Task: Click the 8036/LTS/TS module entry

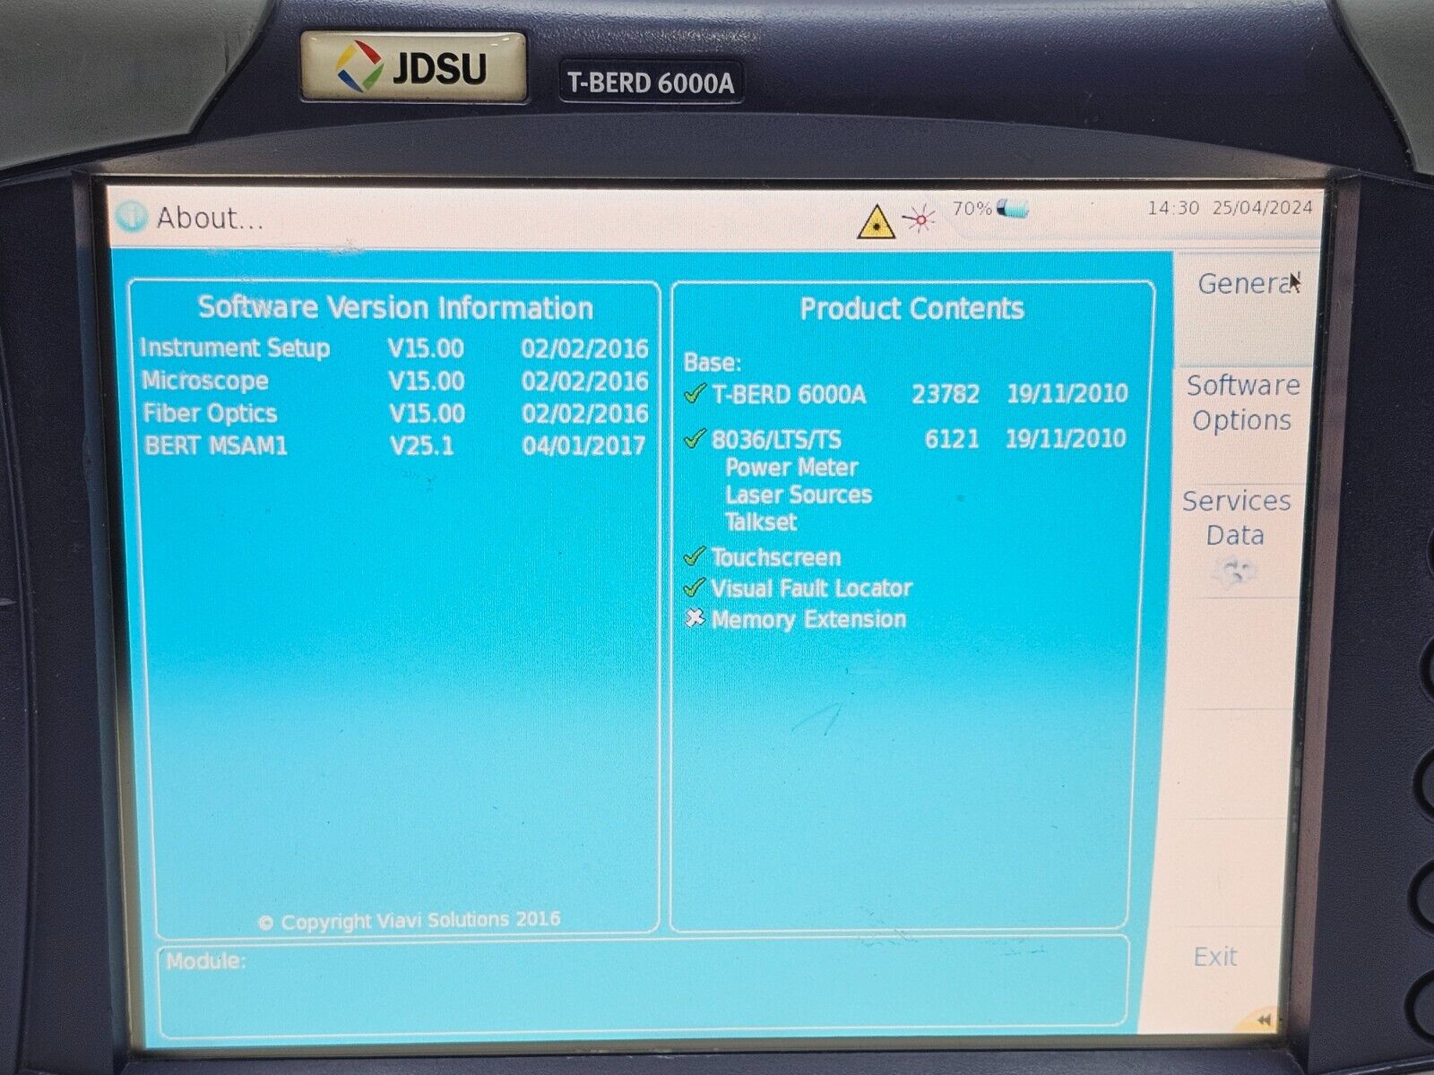Action: click(776, 439)
